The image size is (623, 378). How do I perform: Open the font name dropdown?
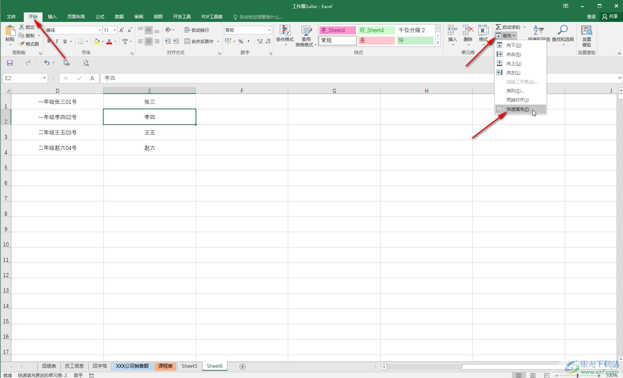pyautogui.click(x=99, y=30)
